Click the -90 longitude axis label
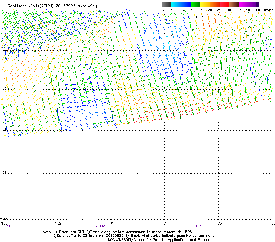This screenshot has width=275, height=242. [x=272, y=223]
